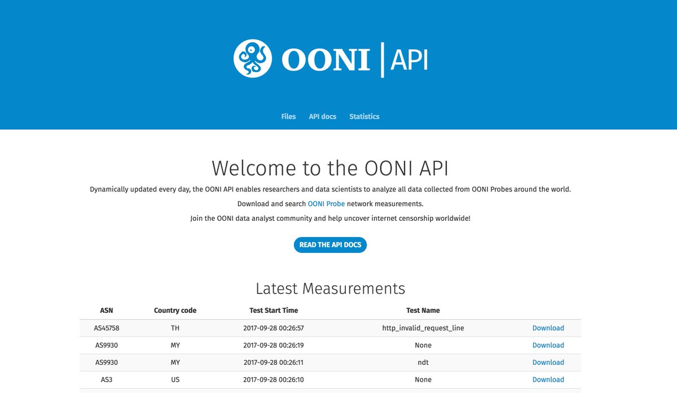The image size is (677, 393).
Task: Open the API docs navigation link
Action: point(322,116)
